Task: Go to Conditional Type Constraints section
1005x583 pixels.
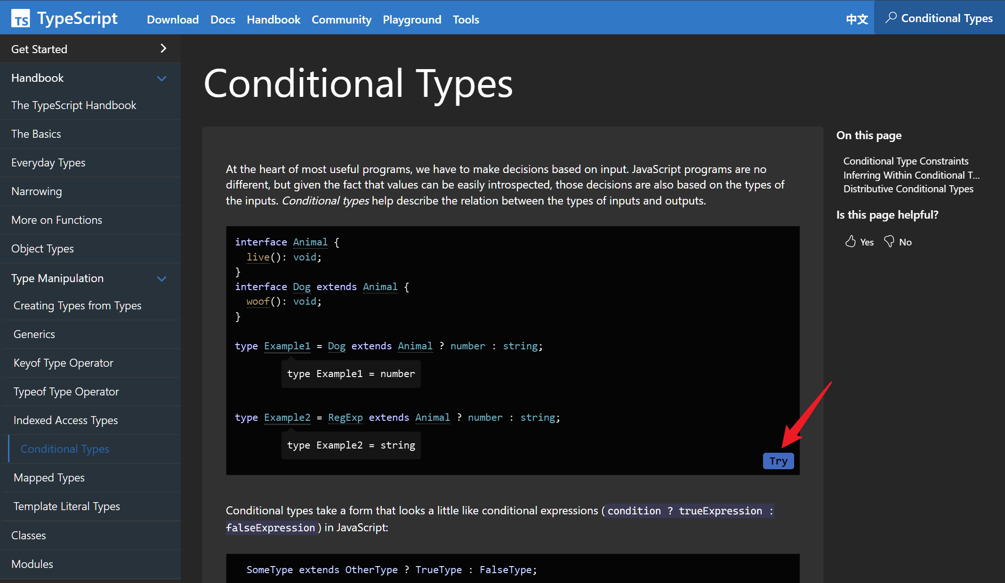Action: (x=905, y=161)
